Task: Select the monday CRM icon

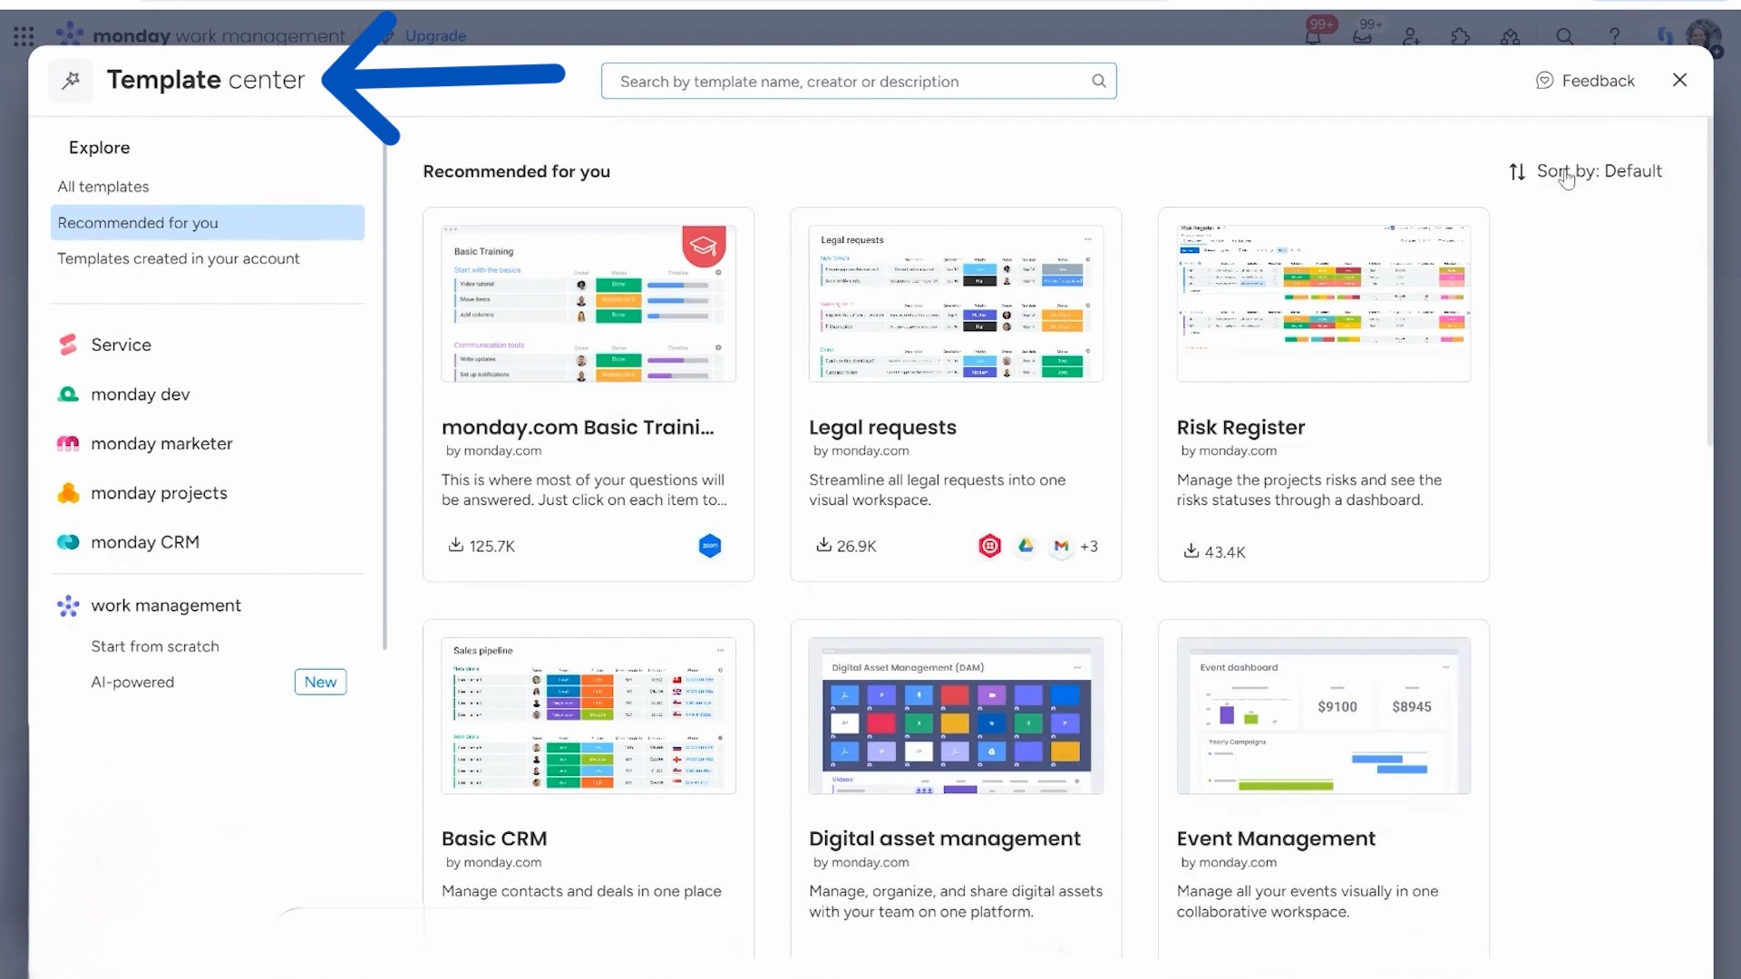Action: 68,542
